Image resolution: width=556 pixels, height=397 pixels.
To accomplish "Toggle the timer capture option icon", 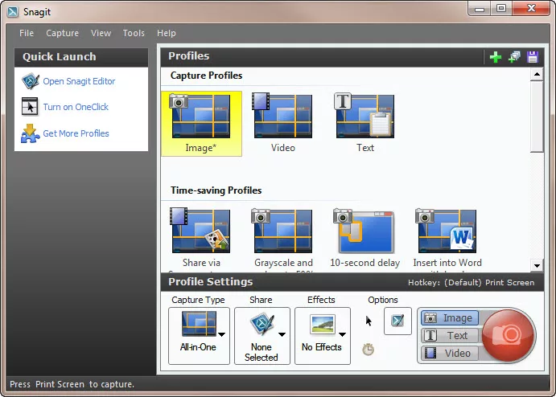I will point(369,349).
